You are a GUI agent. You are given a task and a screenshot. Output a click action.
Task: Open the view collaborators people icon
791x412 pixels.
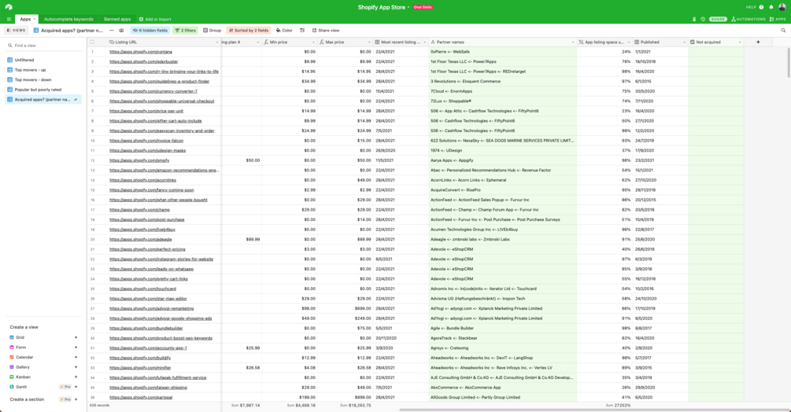121,30
